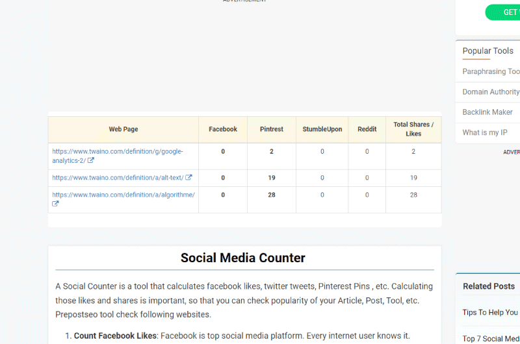Open related post 'Tips To Help You'
The image size is (520, 344).
click(490, 312)
